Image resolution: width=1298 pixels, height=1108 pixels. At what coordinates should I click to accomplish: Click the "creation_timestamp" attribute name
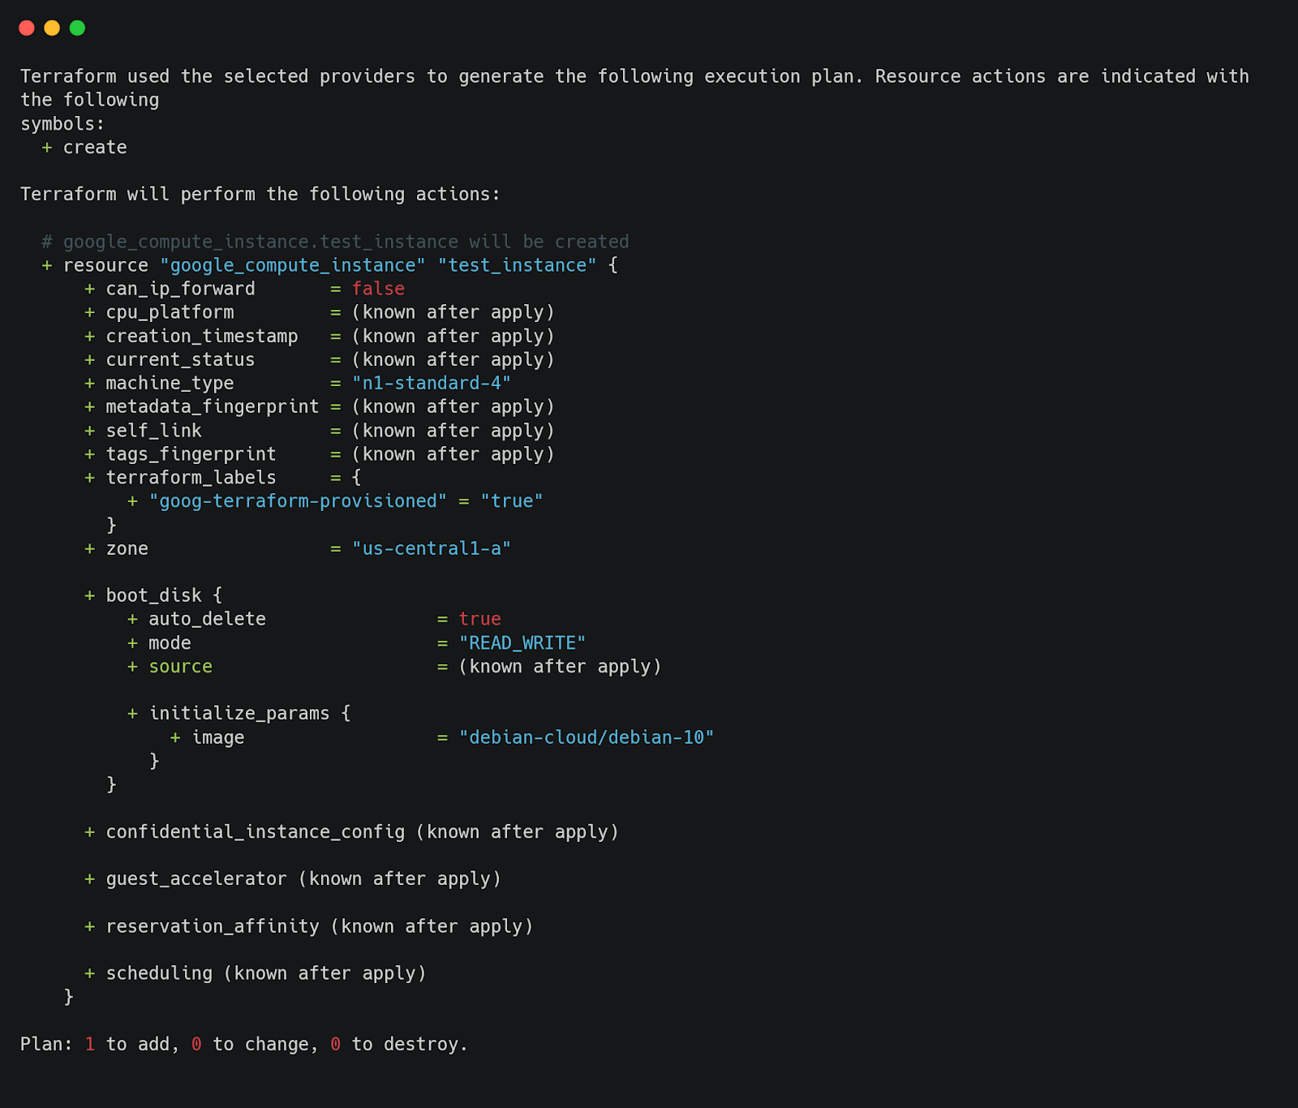tap(202, 336)
